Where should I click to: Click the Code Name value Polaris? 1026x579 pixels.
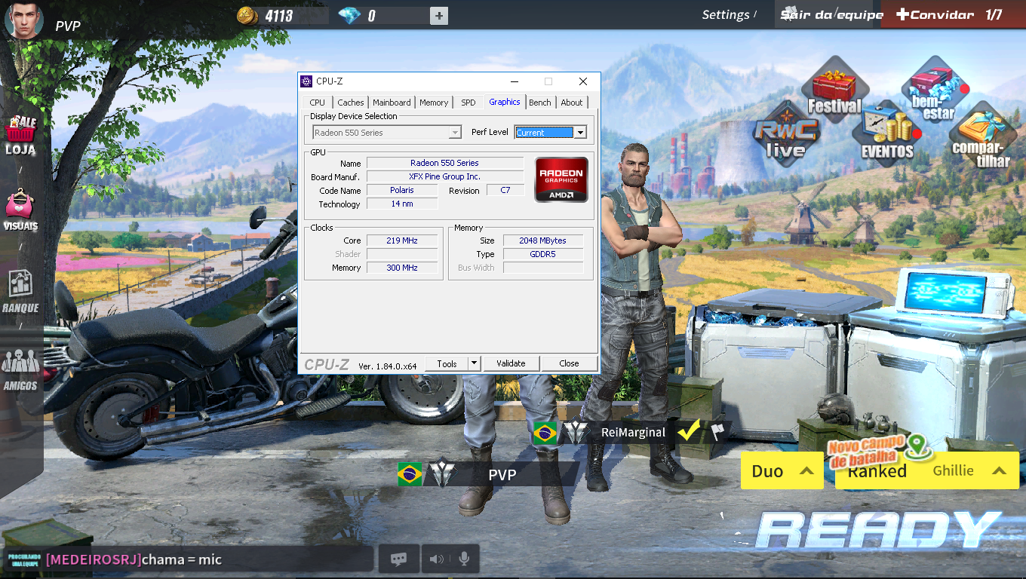(x=402, y=190)
